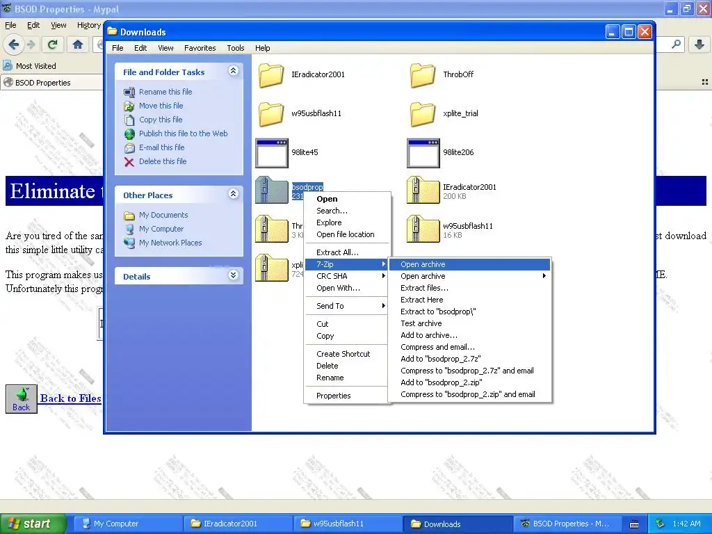Click the Windows start button

33,524
